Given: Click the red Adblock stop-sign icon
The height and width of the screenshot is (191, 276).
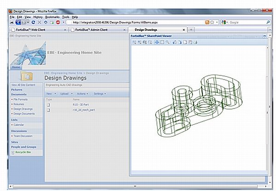Looking at the screenshot, I should click(x=58, y=23).
